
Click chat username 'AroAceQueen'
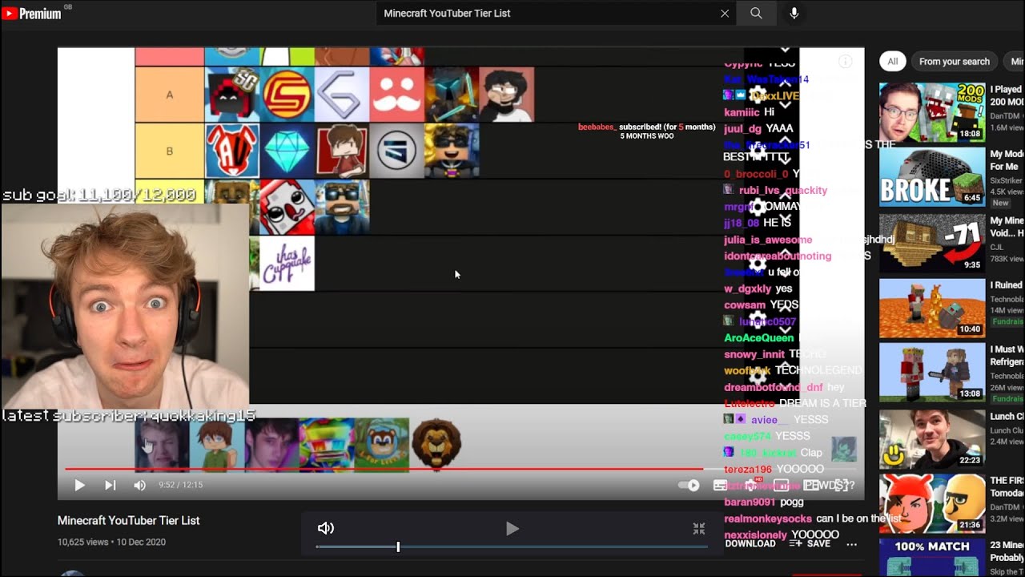tap(758, 338)
